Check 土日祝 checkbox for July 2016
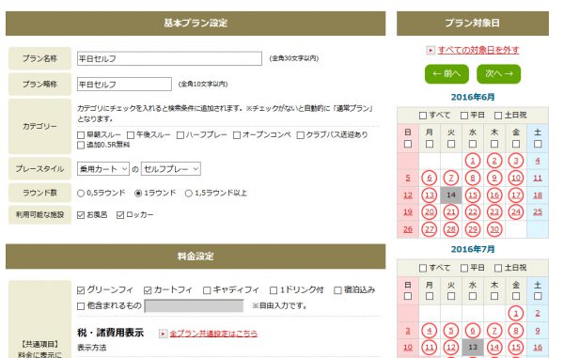This screenshot has height=358, width=564. [498, 268]
